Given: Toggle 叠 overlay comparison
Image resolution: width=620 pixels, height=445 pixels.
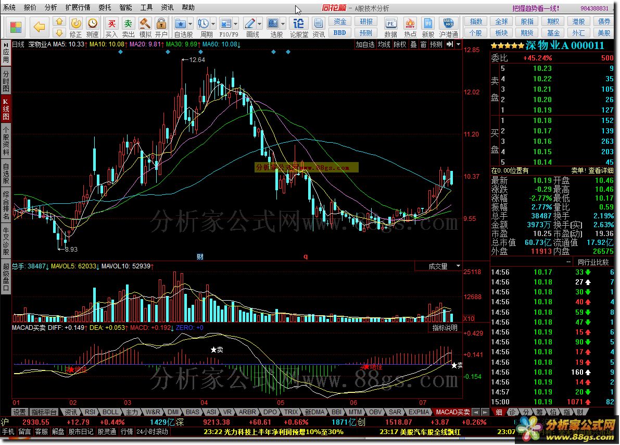Looking at the screenshot, I should (x=413, y=44).
